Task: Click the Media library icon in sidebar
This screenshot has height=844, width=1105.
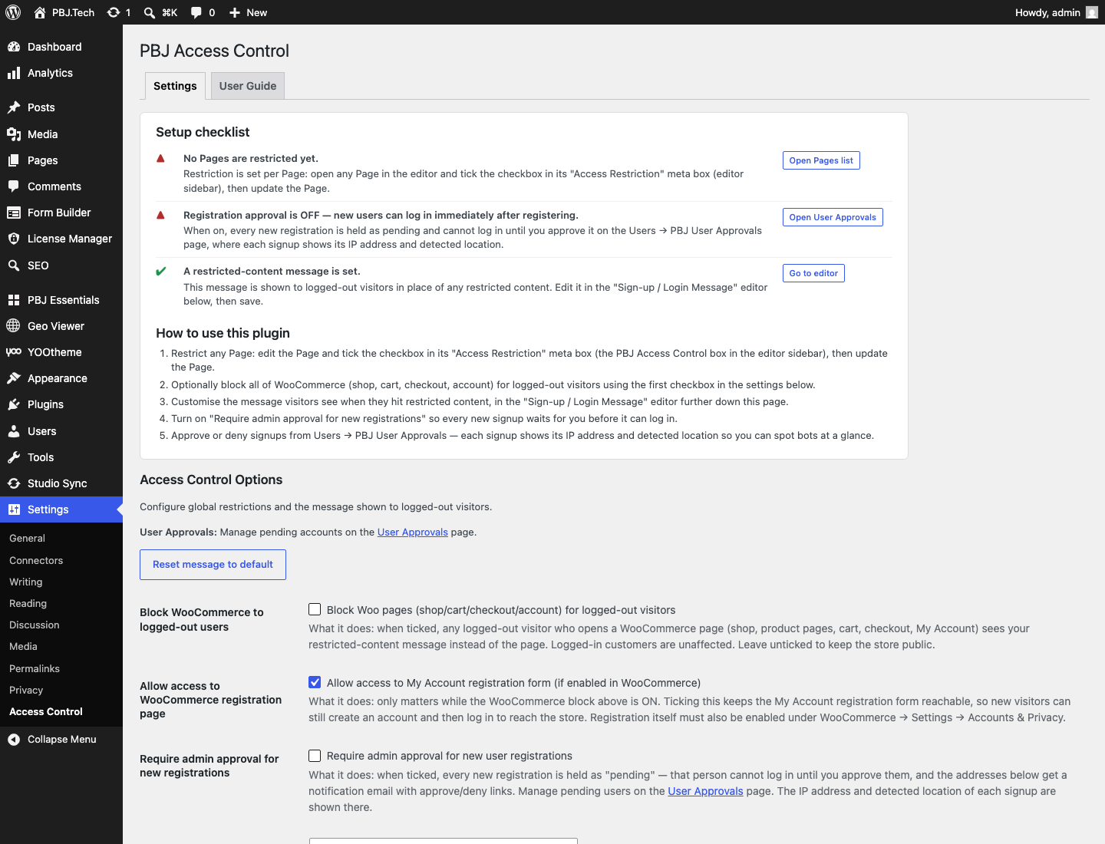Action: click(x=14, y=134)
